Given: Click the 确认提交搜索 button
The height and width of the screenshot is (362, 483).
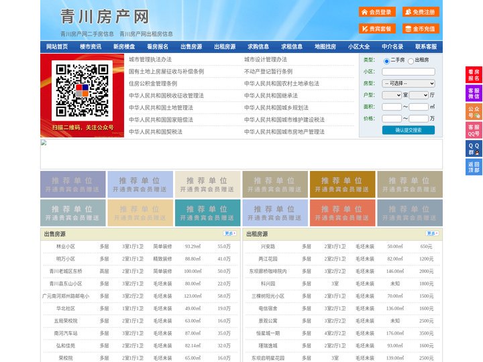Looking at the screenshot, I should coord(409,130).
